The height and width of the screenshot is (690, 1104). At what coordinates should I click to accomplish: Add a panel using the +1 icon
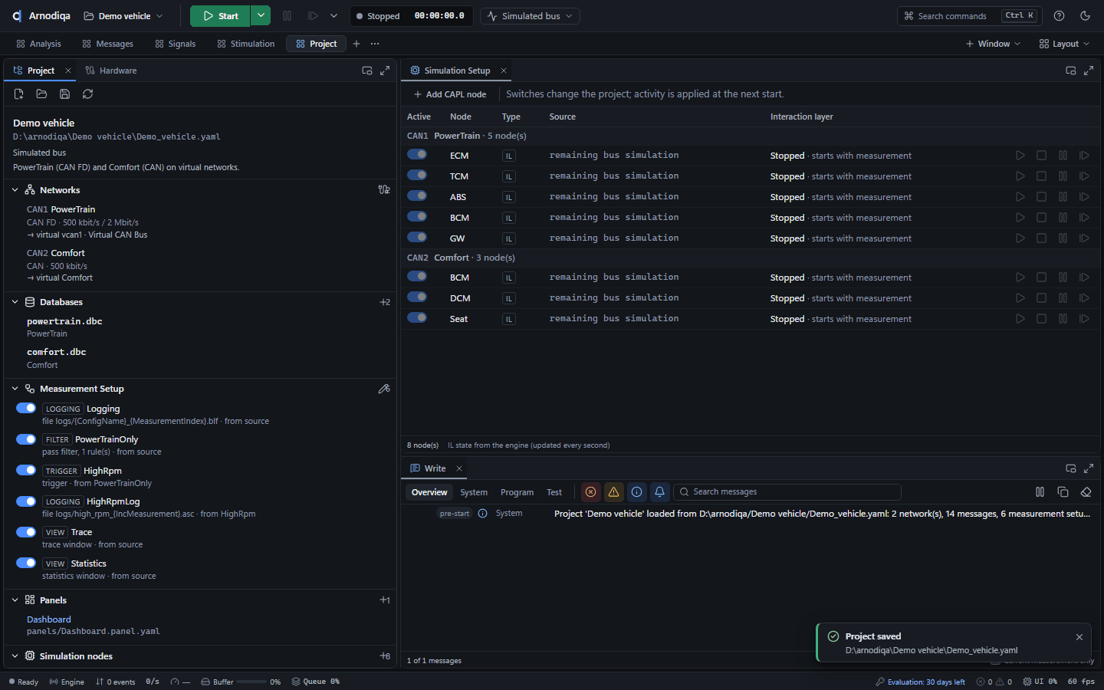385,600
